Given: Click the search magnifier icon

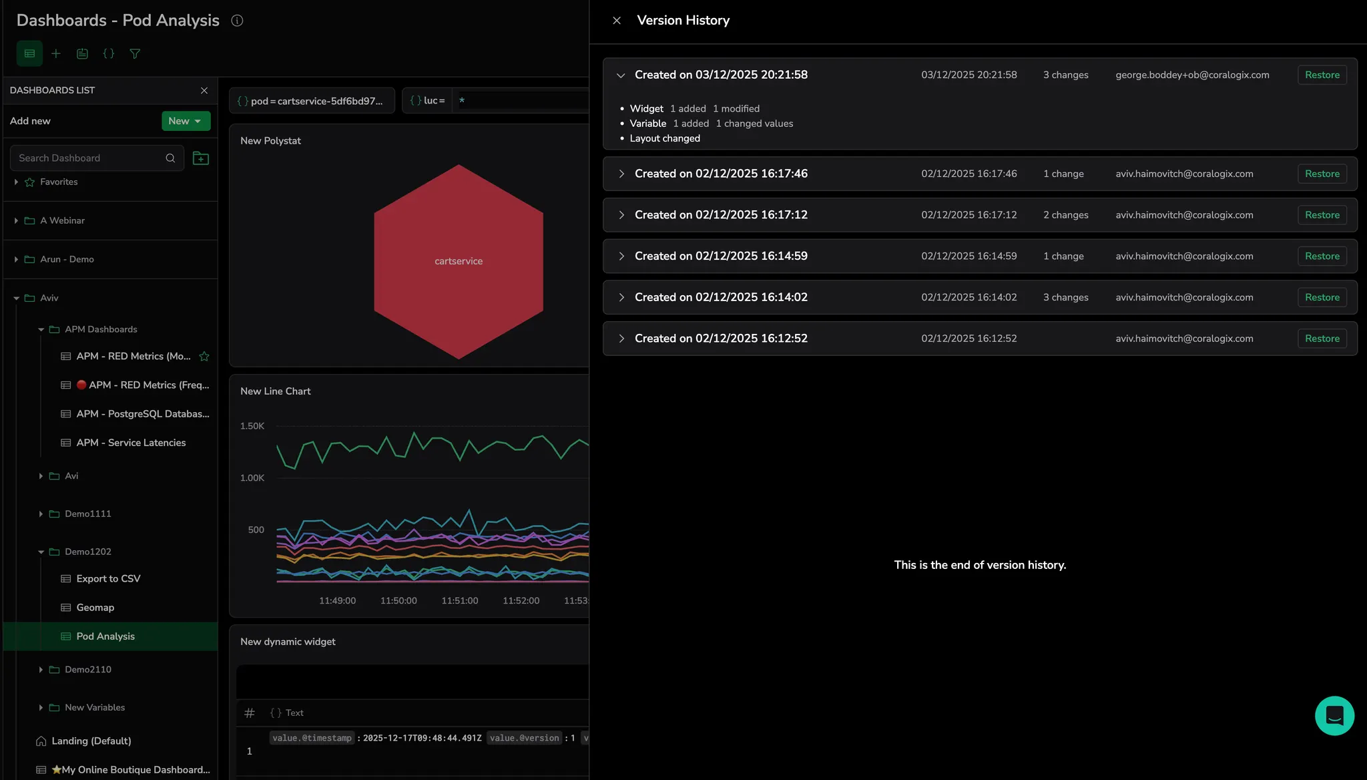Looking at the screenshot, I should (170, 158).
